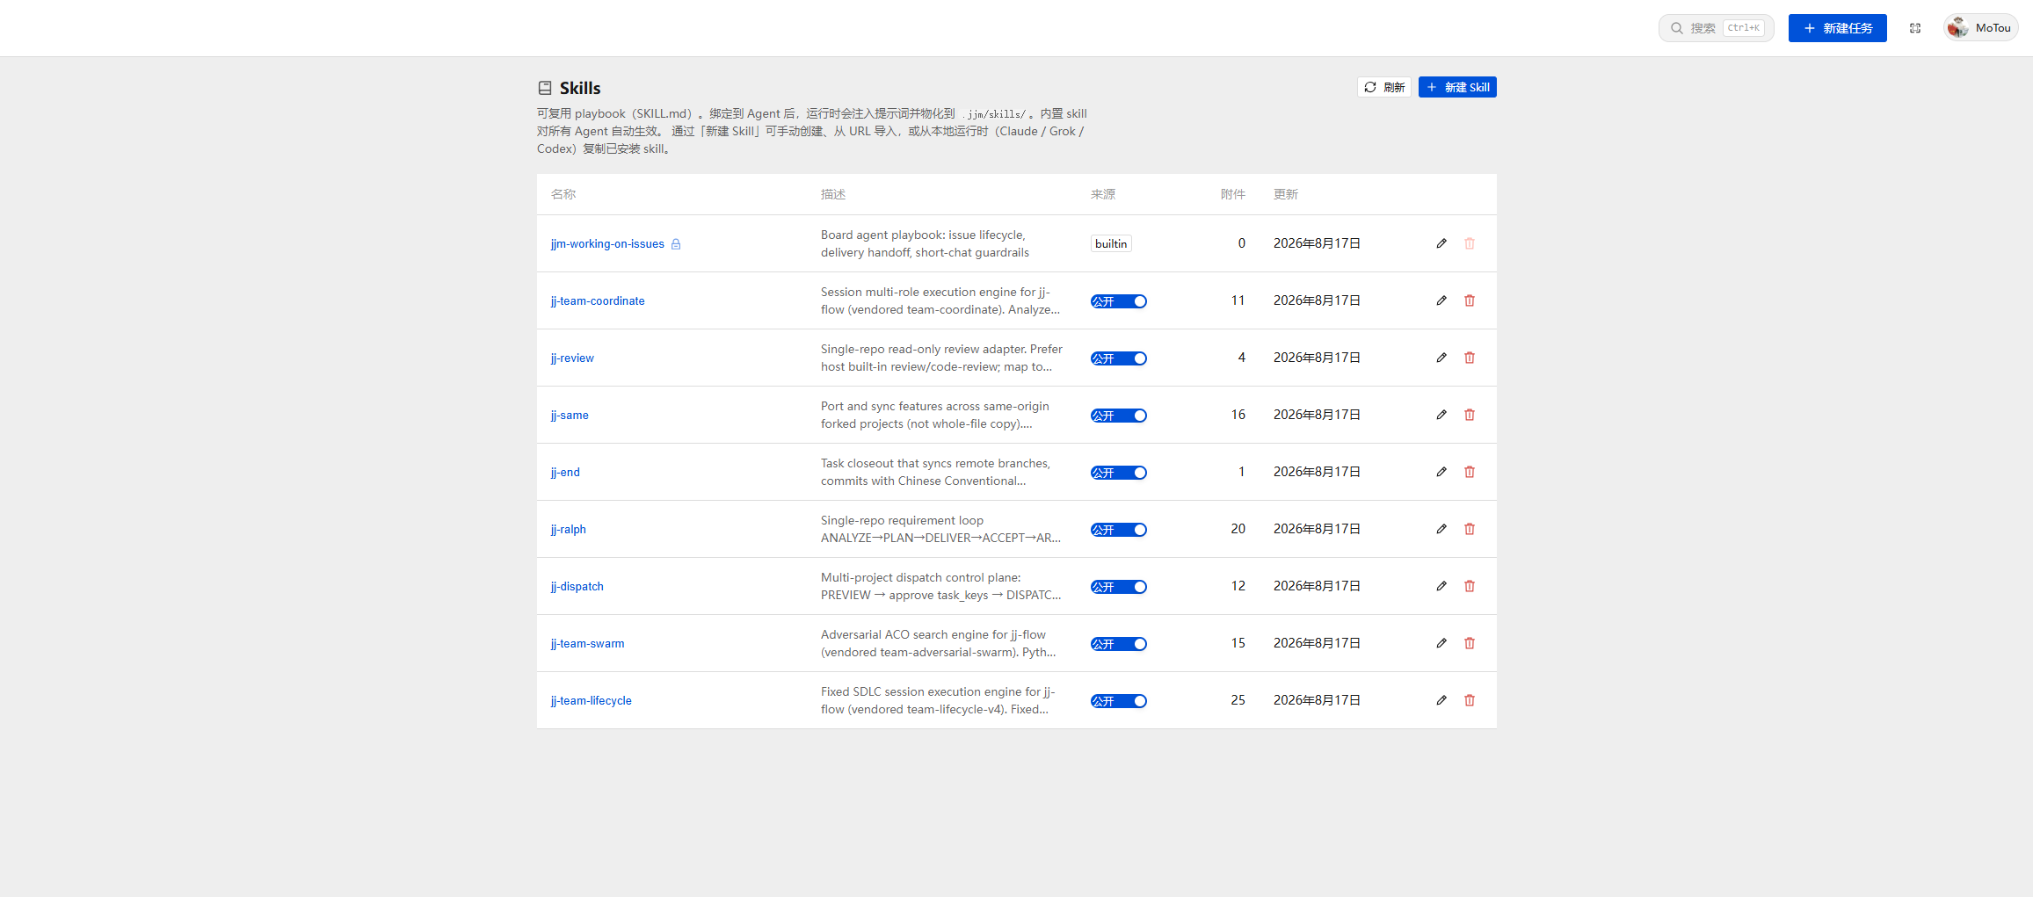Edit the jj-team-coordinate skill

point(1441,300)
